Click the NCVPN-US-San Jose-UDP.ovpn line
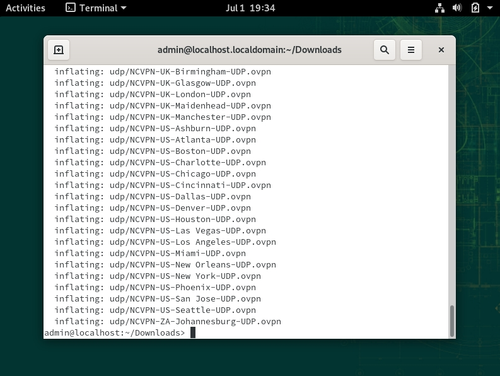Viewport: 500px width, 376px height. (x=158, y=299)
